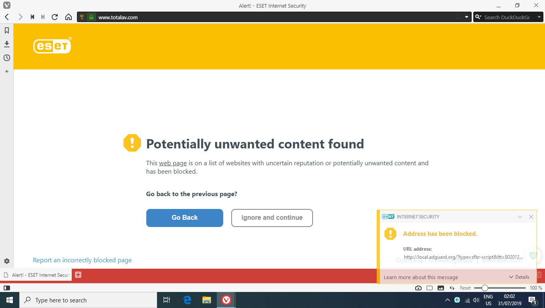
Task: Add a new web panel
Action: (x=7, y=71)
